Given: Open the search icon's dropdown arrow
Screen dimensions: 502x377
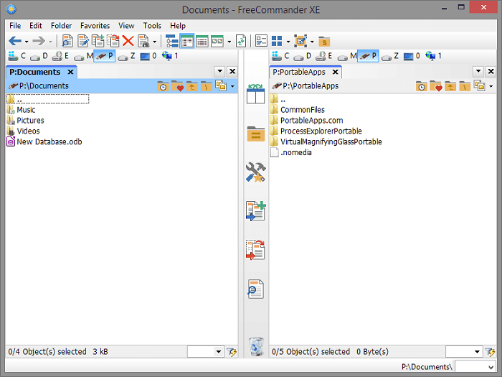Looking at the screenshot, I should coord(154,42).
